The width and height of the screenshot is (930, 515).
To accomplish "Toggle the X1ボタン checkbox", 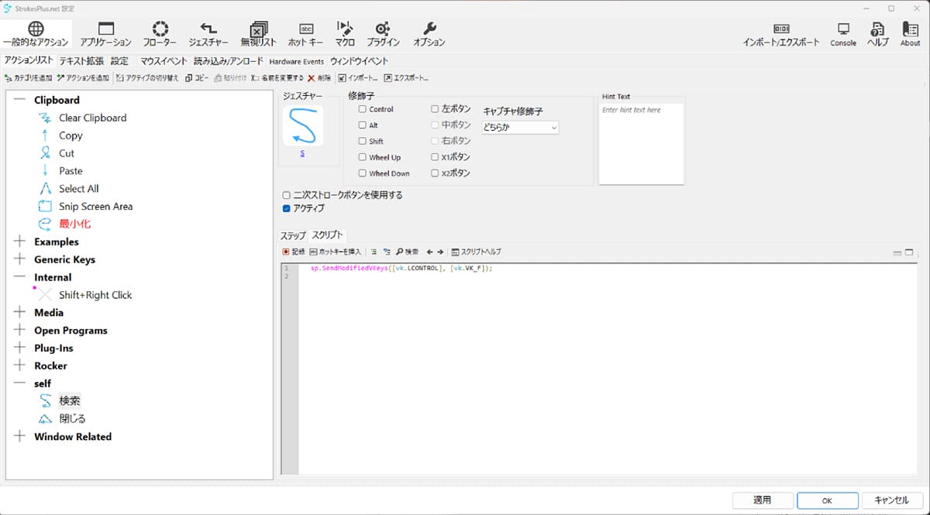I will tap(435, 157).
